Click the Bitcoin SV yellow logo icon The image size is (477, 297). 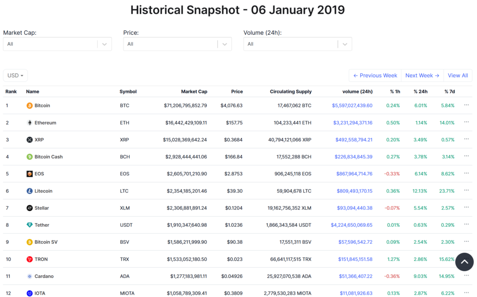coord(29,242)
